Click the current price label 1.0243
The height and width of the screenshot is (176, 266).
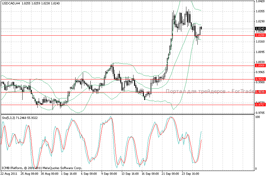pos(260,29)
